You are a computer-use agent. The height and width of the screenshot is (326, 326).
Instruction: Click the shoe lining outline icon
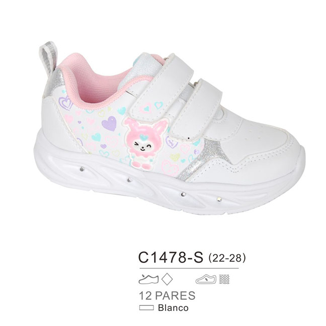206,279
